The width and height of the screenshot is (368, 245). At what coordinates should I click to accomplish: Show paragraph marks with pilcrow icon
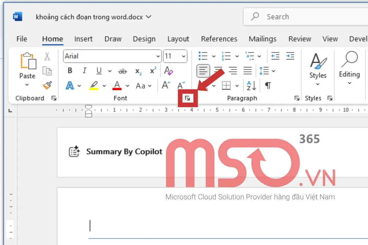pos(268,86)
